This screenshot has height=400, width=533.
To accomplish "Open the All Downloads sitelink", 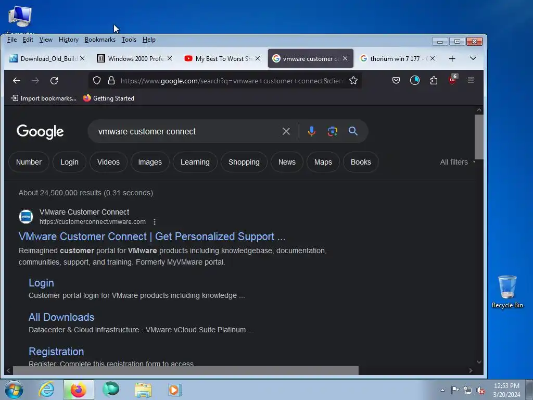I will pos(61,317).
